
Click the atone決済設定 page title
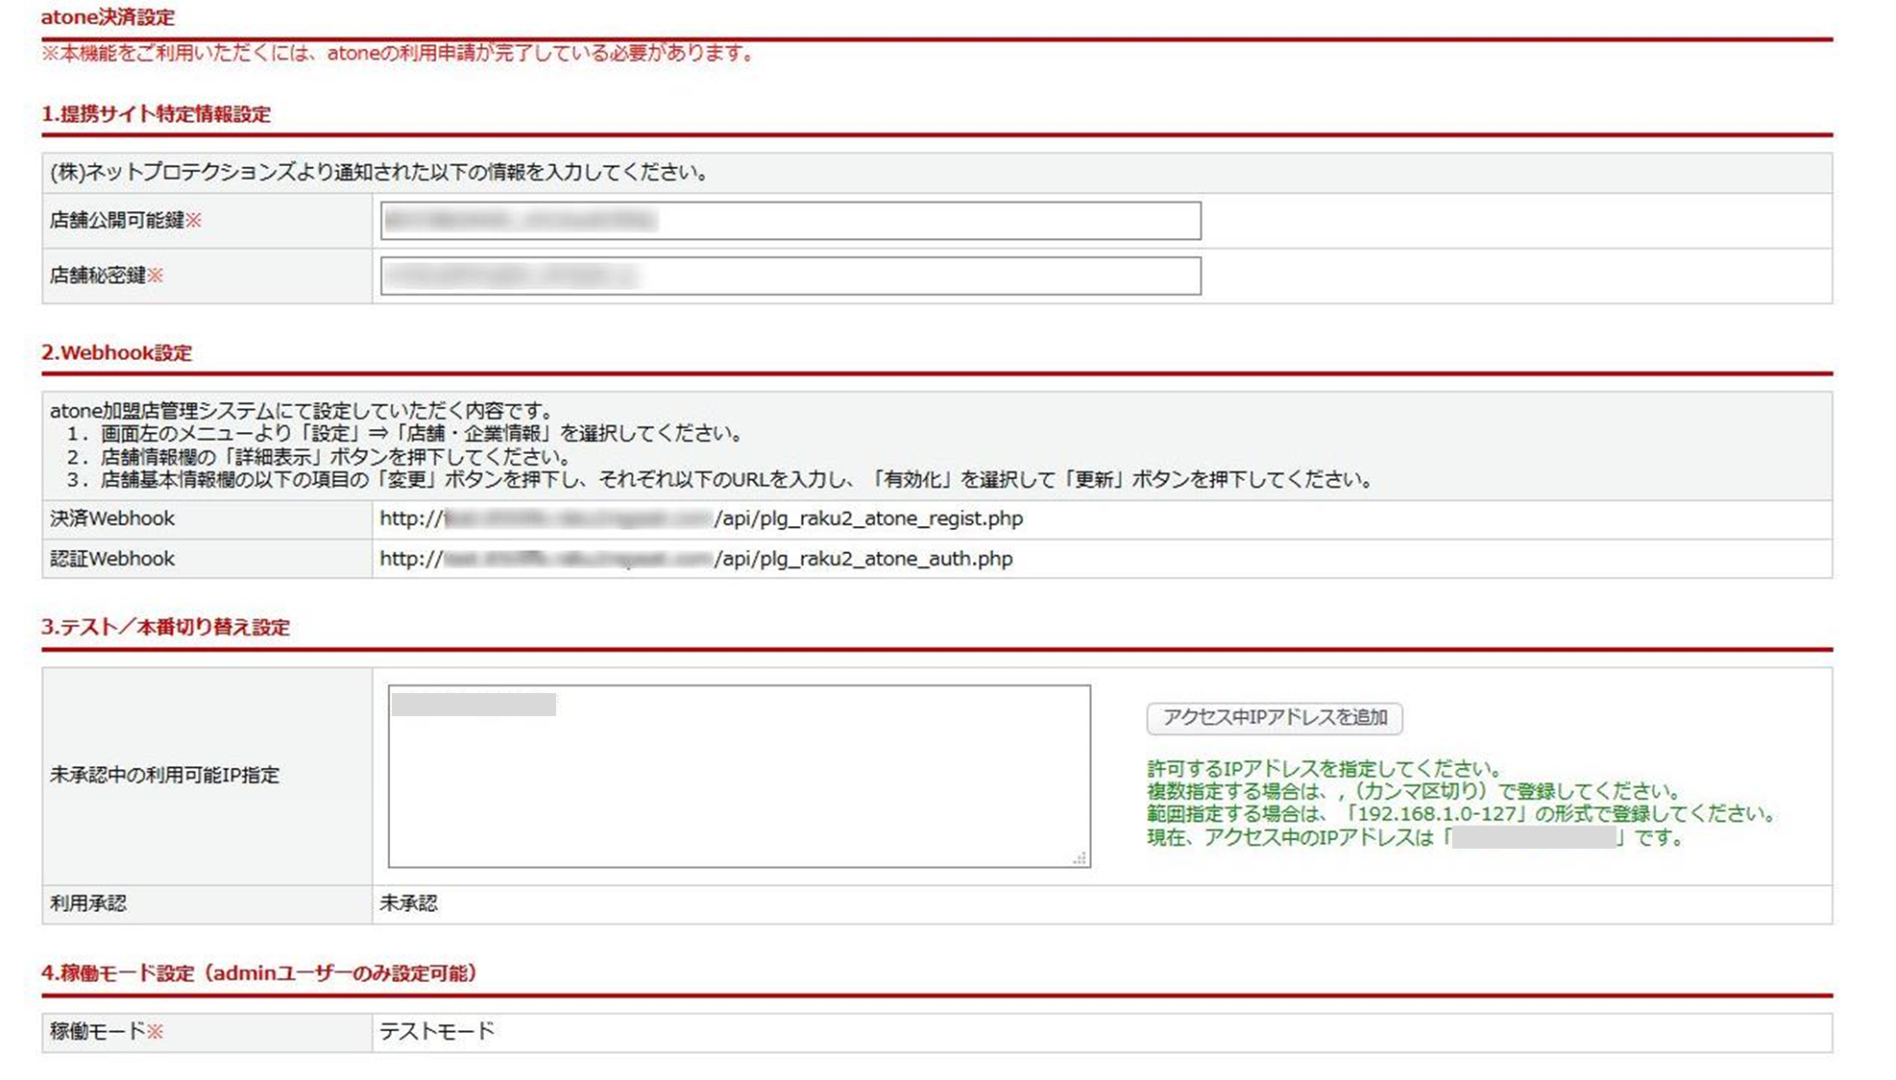pos(108,17)
